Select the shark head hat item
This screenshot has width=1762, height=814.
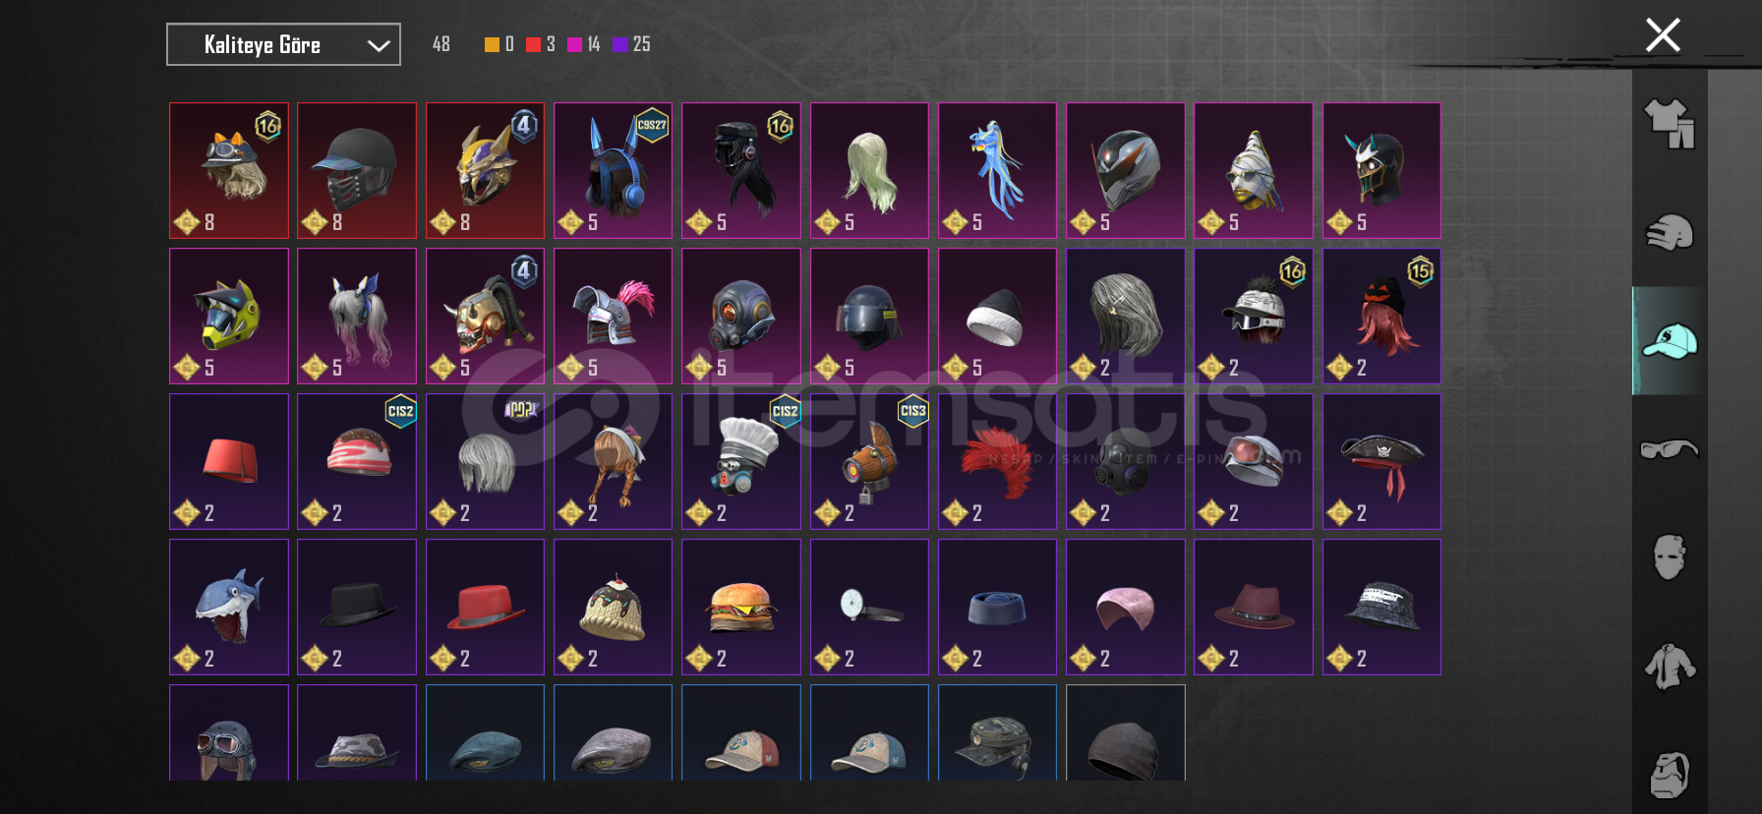(229, 607)
